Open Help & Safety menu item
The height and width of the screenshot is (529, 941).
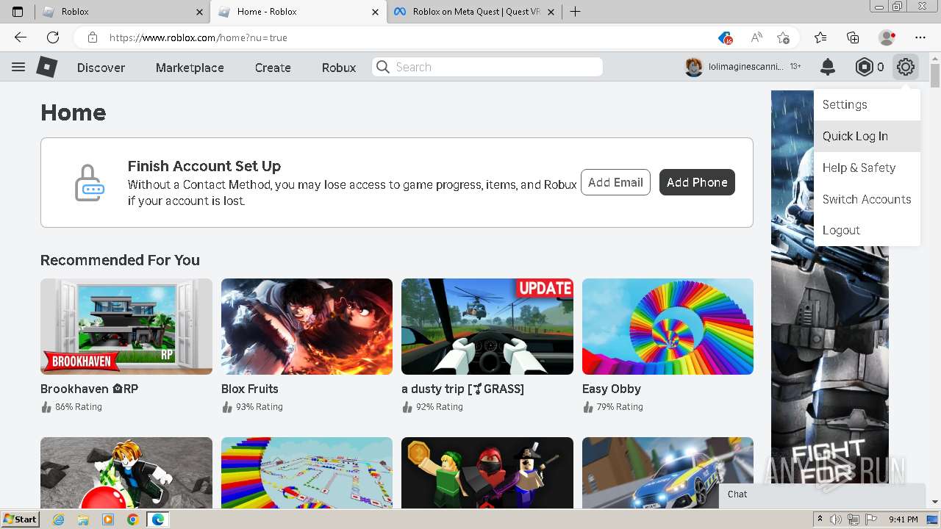point(867,168)
